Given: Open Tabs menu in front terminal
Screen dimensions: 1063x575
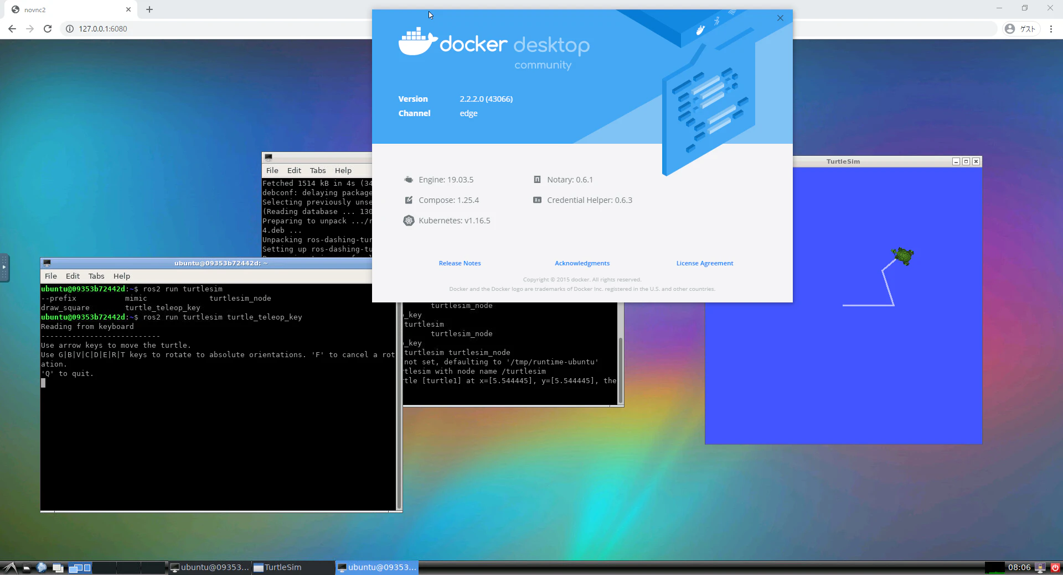Looking at the screenshot, I should [96, 276].
